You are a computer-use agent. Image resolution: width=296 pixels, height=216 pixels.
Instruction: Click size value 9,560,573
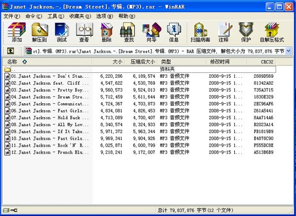coord(111,90)
